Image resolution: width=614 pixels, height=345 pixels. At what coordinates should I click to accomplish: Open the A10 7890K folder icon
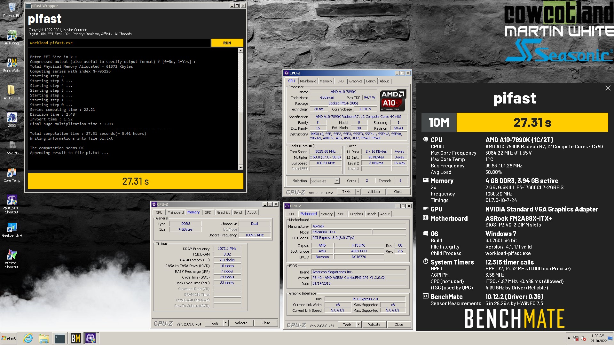12,92
